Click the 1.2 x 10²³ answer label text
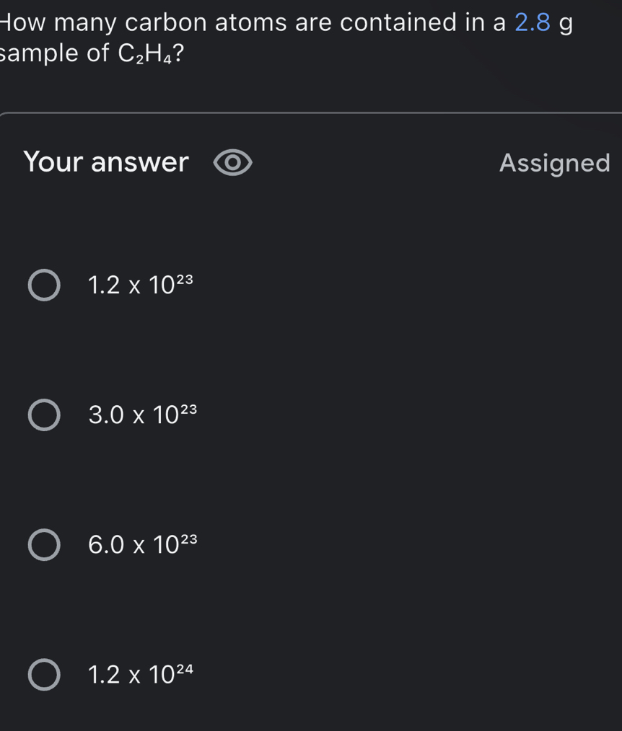 pos(141,284)
